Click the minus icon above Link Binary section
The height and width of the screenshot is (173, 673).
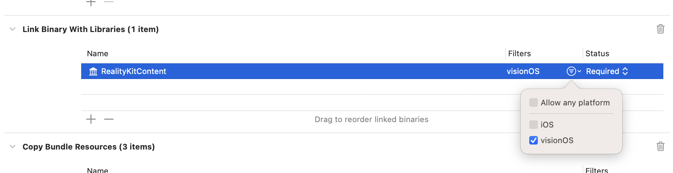click(109, 2)
